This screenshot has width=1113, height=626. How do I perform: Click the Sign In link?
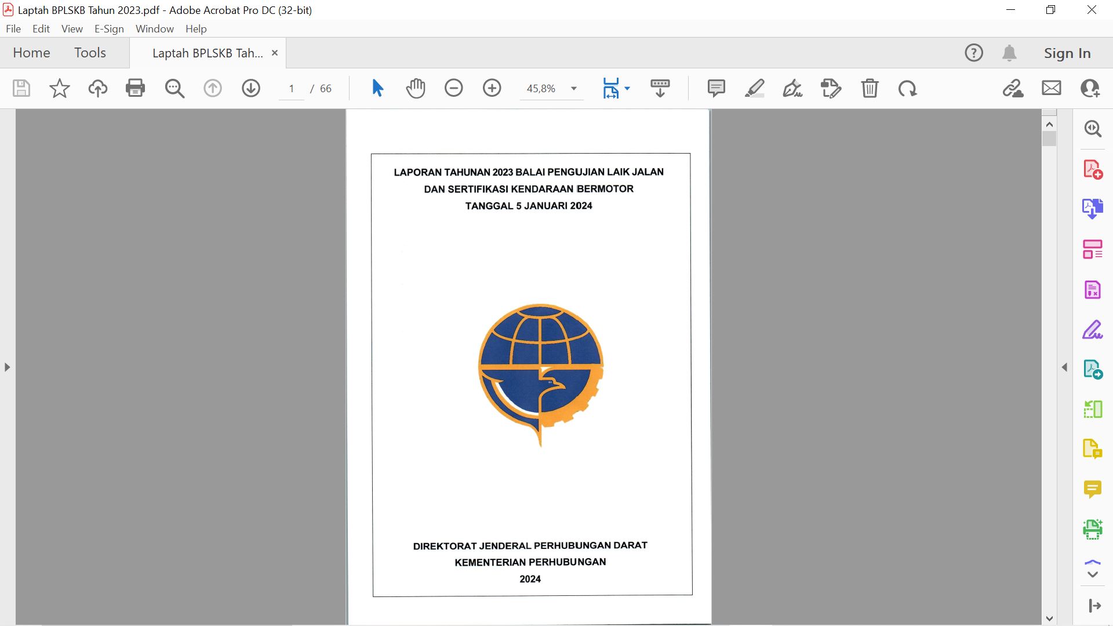click(1067, 53)
